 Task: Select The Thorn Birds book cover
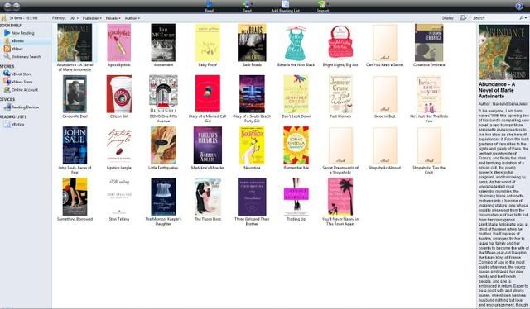click(x=208, y=197)
